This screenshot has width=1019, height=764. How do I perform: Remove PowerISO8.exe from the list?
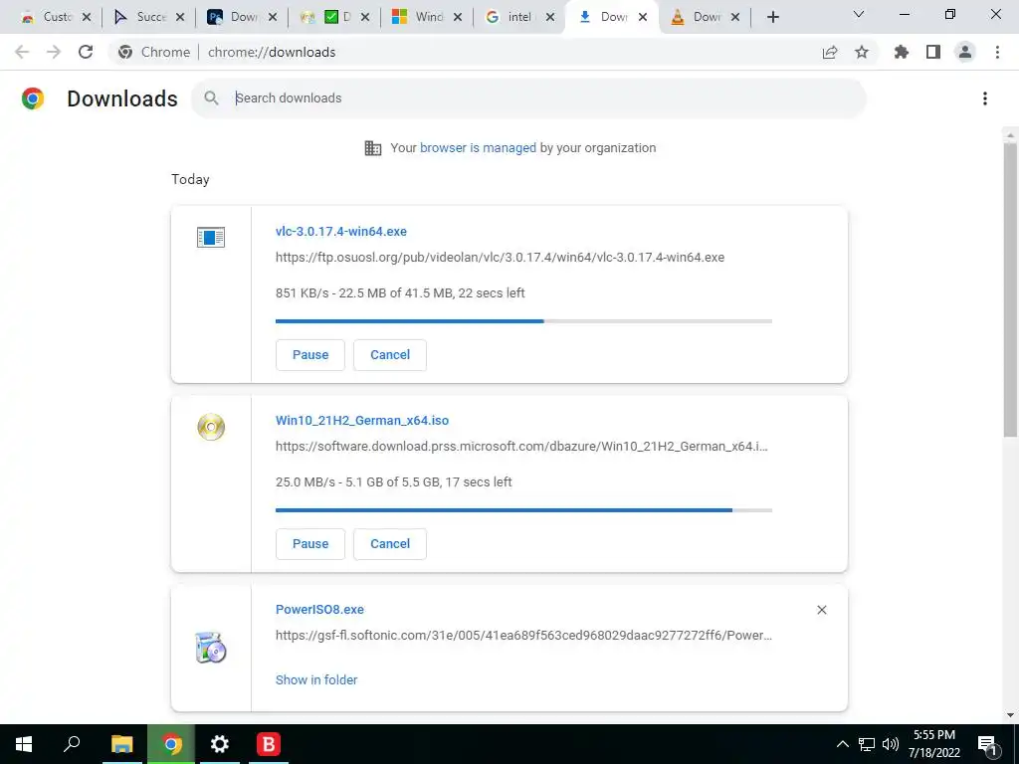coord(821,610)
